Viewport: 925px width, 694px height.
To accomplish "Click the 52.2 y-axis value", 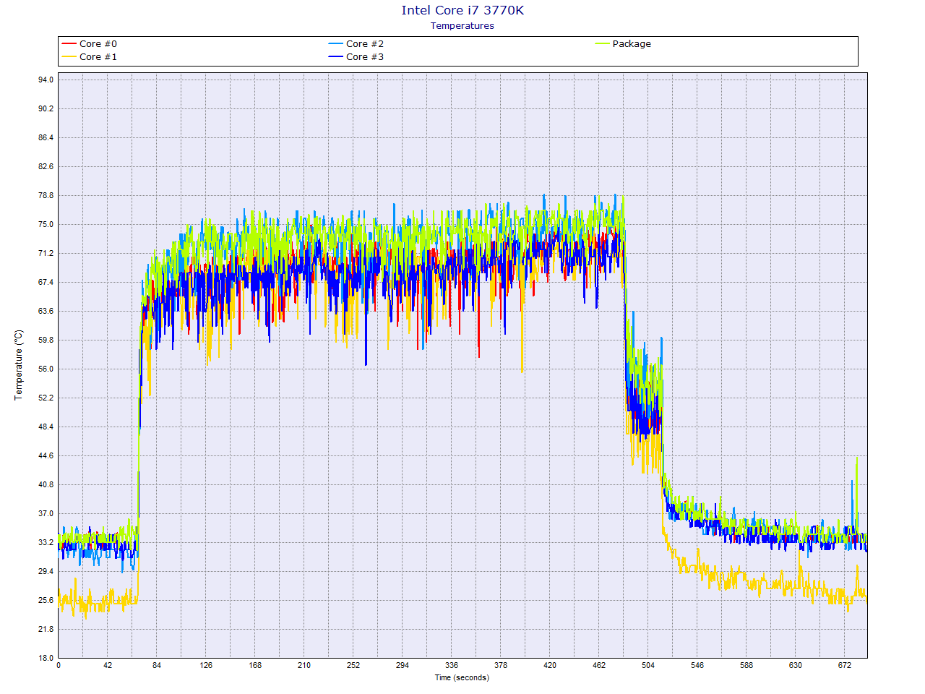I will point(46,398).
